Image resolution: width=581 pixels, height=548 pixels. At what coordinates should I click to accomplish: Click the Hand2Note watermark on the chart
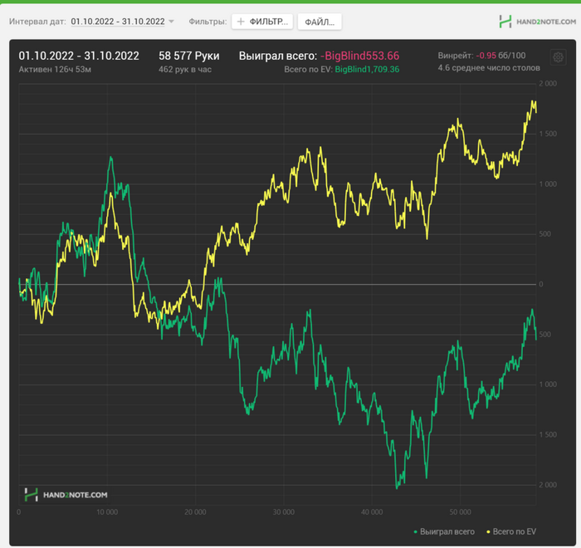pyautogui.click(x=66, y=495)
